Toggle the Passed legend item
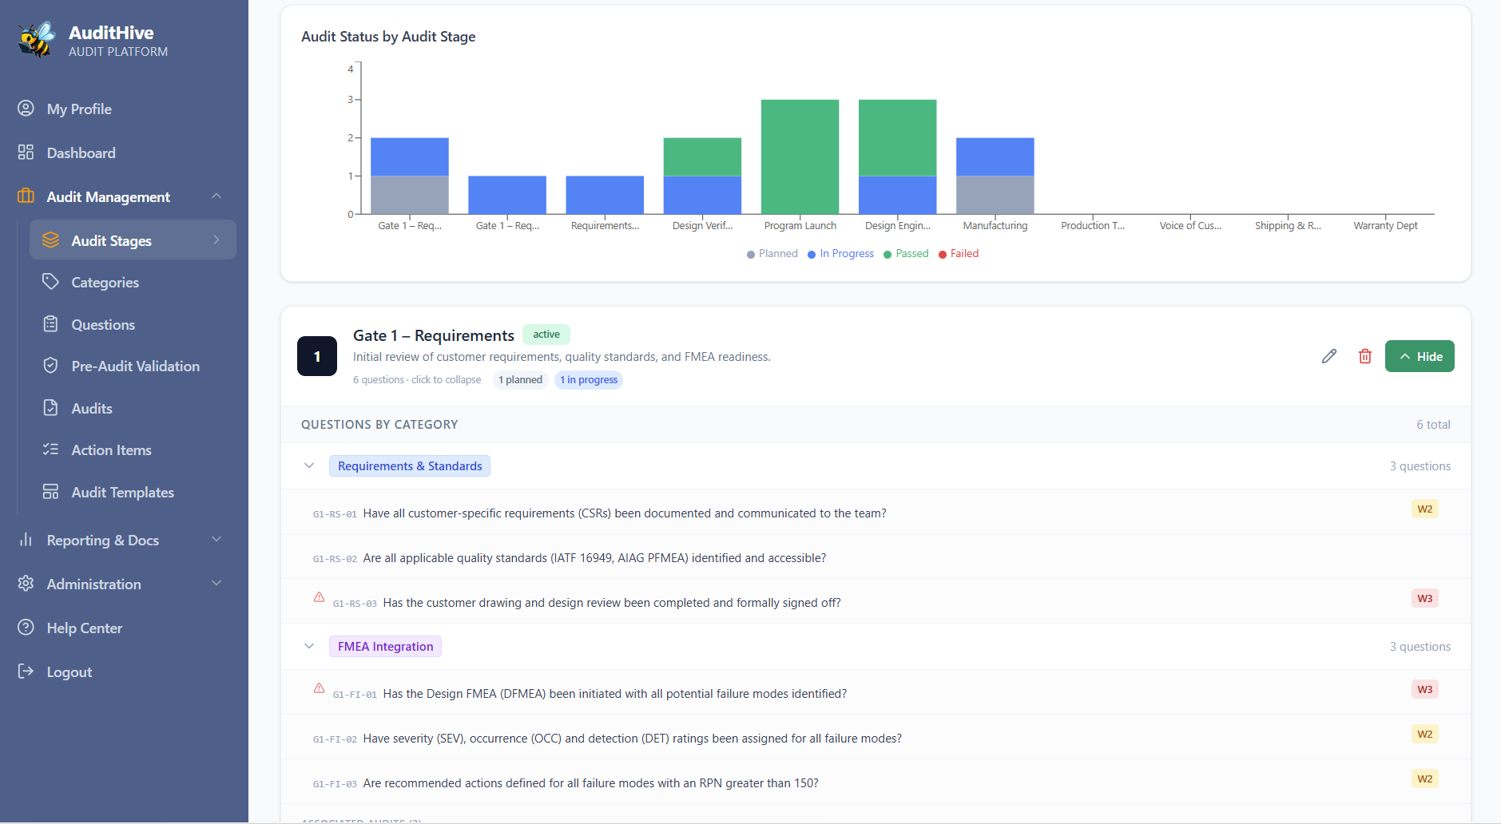This screenshot has height=824, width=1501. coord(906,254)
